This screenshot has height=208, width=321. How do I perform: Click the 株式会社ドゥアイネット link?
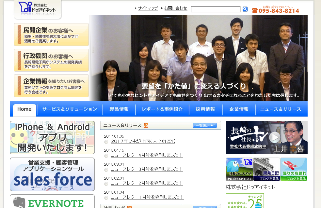250,188
